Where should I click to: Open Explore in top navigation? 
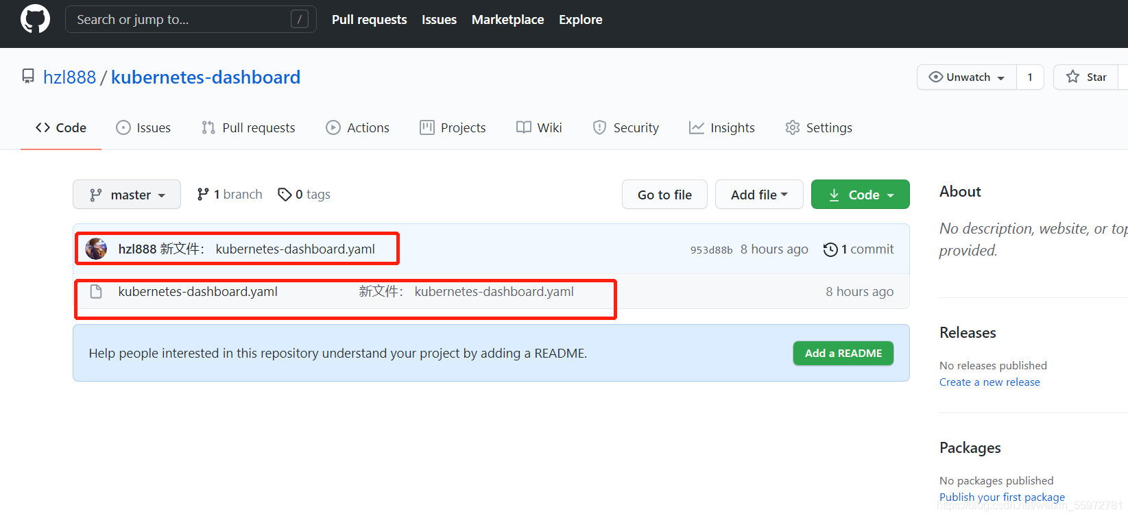coord(581,20)
